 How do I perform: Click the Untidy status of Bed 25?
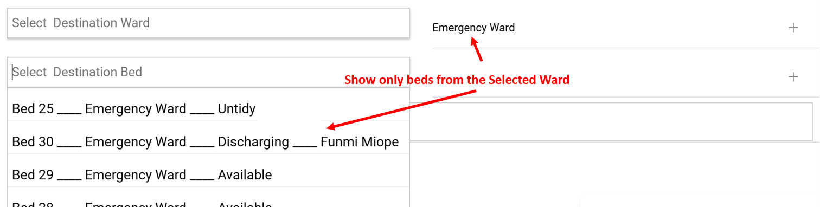(236, 109)
